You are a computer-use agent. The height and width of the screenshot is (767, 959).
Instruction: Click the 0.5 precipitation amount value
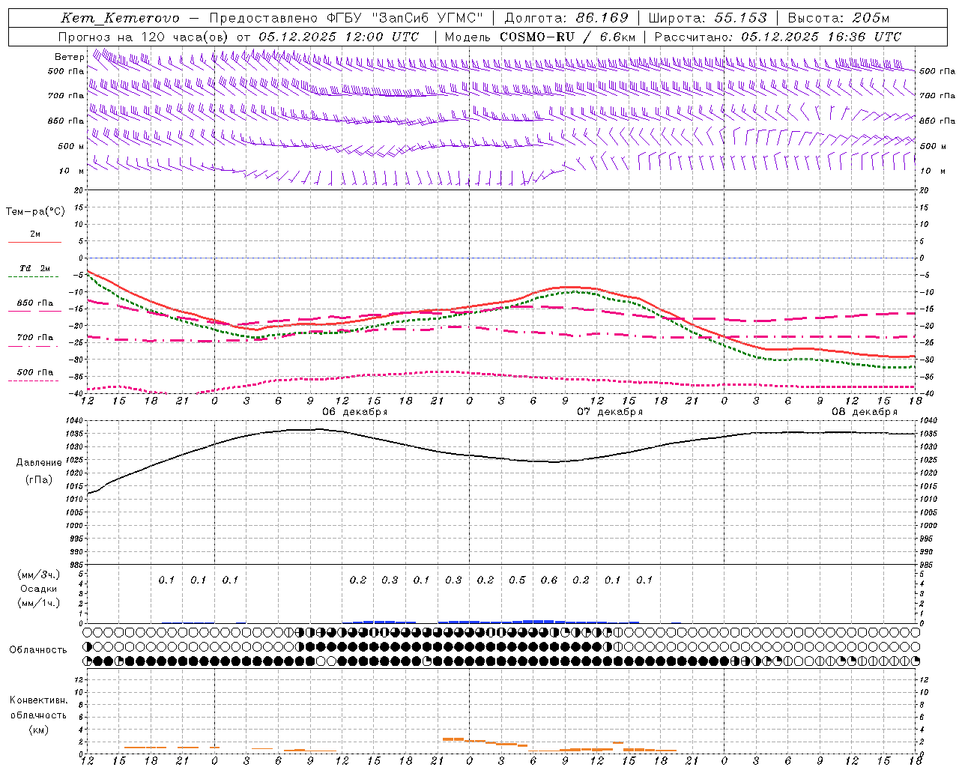(517, 580)
